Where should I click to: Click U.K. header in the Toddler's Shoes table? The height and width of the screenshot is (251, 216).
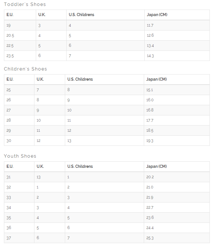pos(42,15)
